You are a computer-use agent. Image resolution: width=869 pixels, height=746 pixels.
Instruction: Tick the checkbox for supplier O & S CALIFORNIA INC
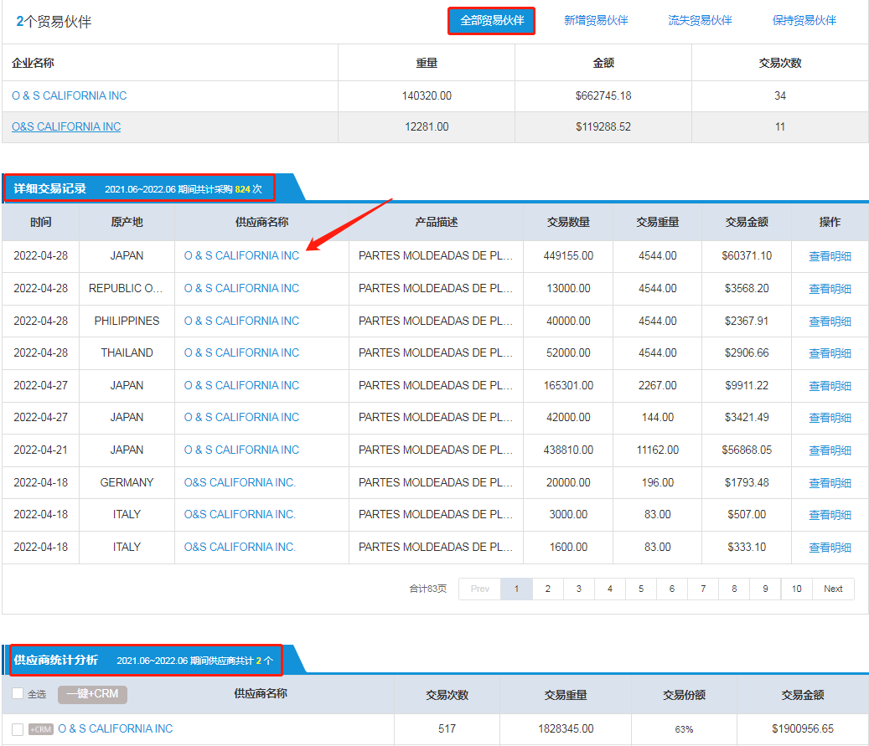coord(18,729)
